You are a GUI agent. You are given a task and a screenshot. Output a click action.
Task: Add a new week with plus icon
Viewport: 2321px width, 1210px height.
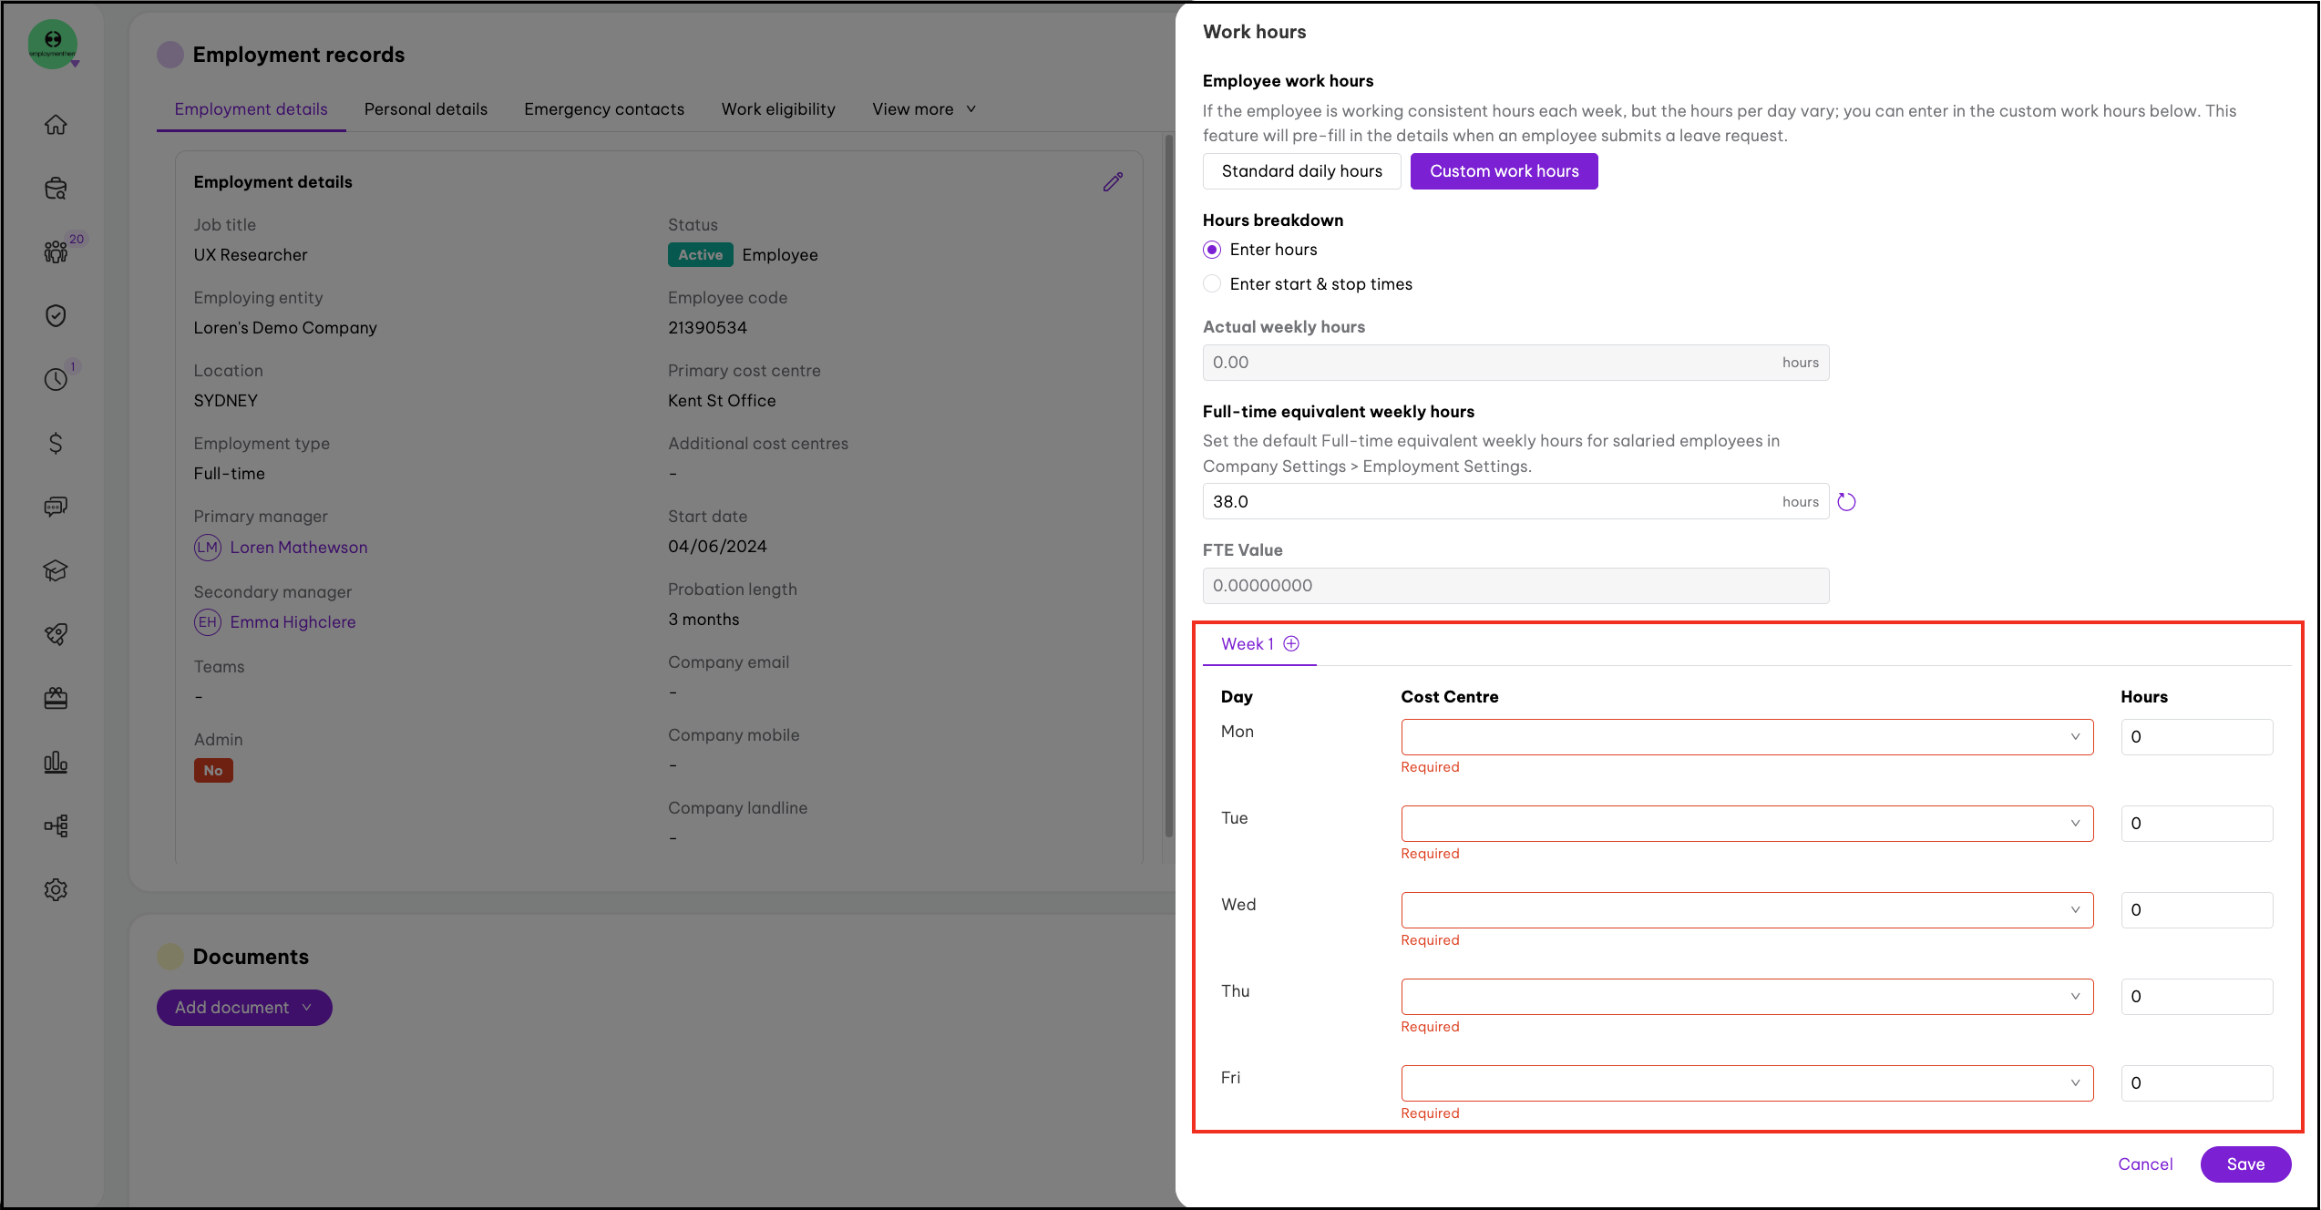(1291, 644)
